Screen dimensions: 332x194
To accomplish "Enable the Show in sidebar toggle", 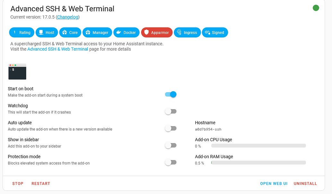I will point(171,145).
